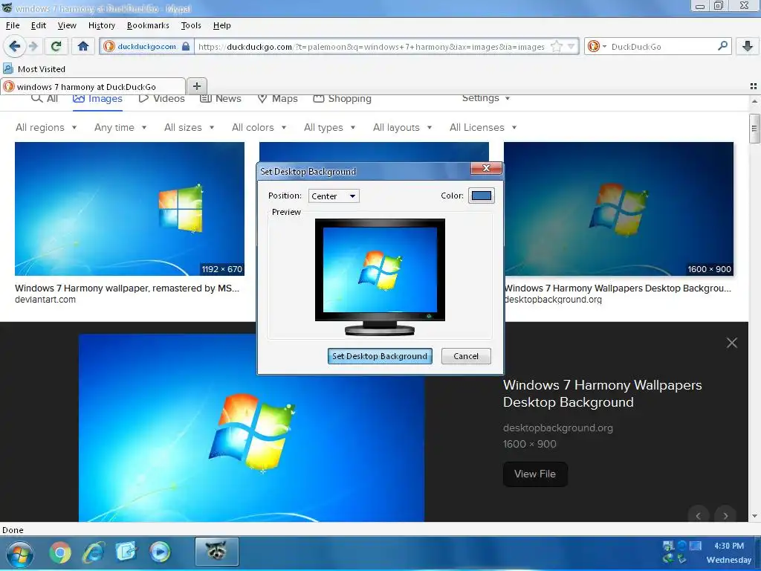Open the View menu
The height and width of the screenshot is (571, 761).
pos(67,25)
